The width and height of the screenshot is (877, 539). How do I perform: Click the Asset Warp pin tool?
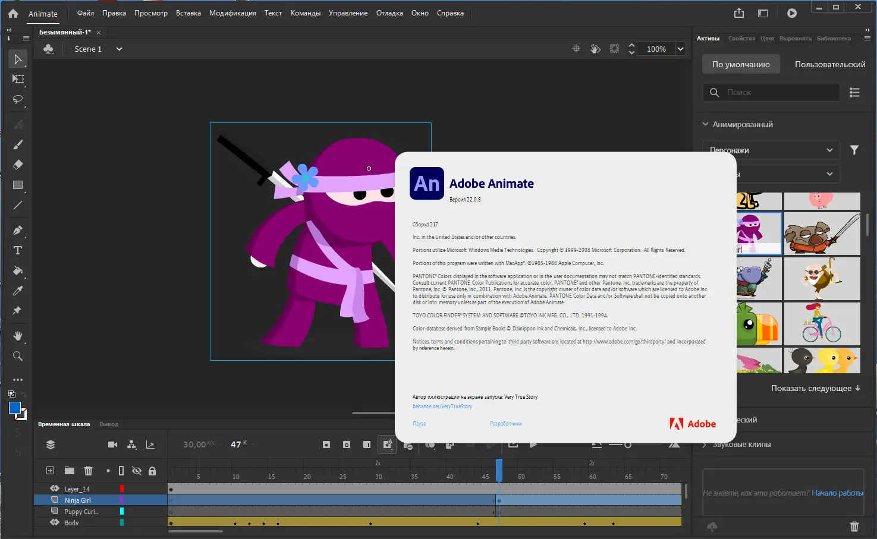point(17,311)
